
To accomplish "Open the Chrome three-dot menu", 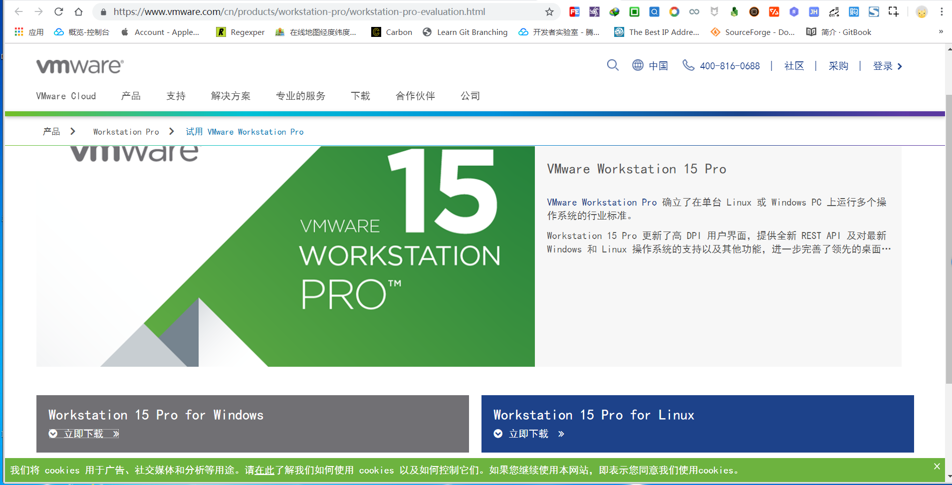I will coord(942,11).
